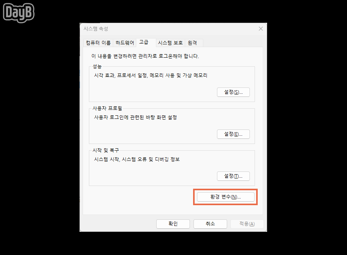
Task: Open the 하드웨어 tab
Action: click(125, 42)
